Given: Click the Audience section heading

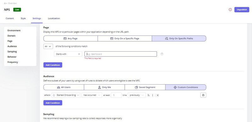Looking at the screenshot, I should 49,76.
